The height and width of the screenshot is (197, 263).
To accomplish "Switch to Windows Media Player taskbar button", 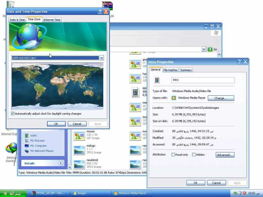I will 132,193.
